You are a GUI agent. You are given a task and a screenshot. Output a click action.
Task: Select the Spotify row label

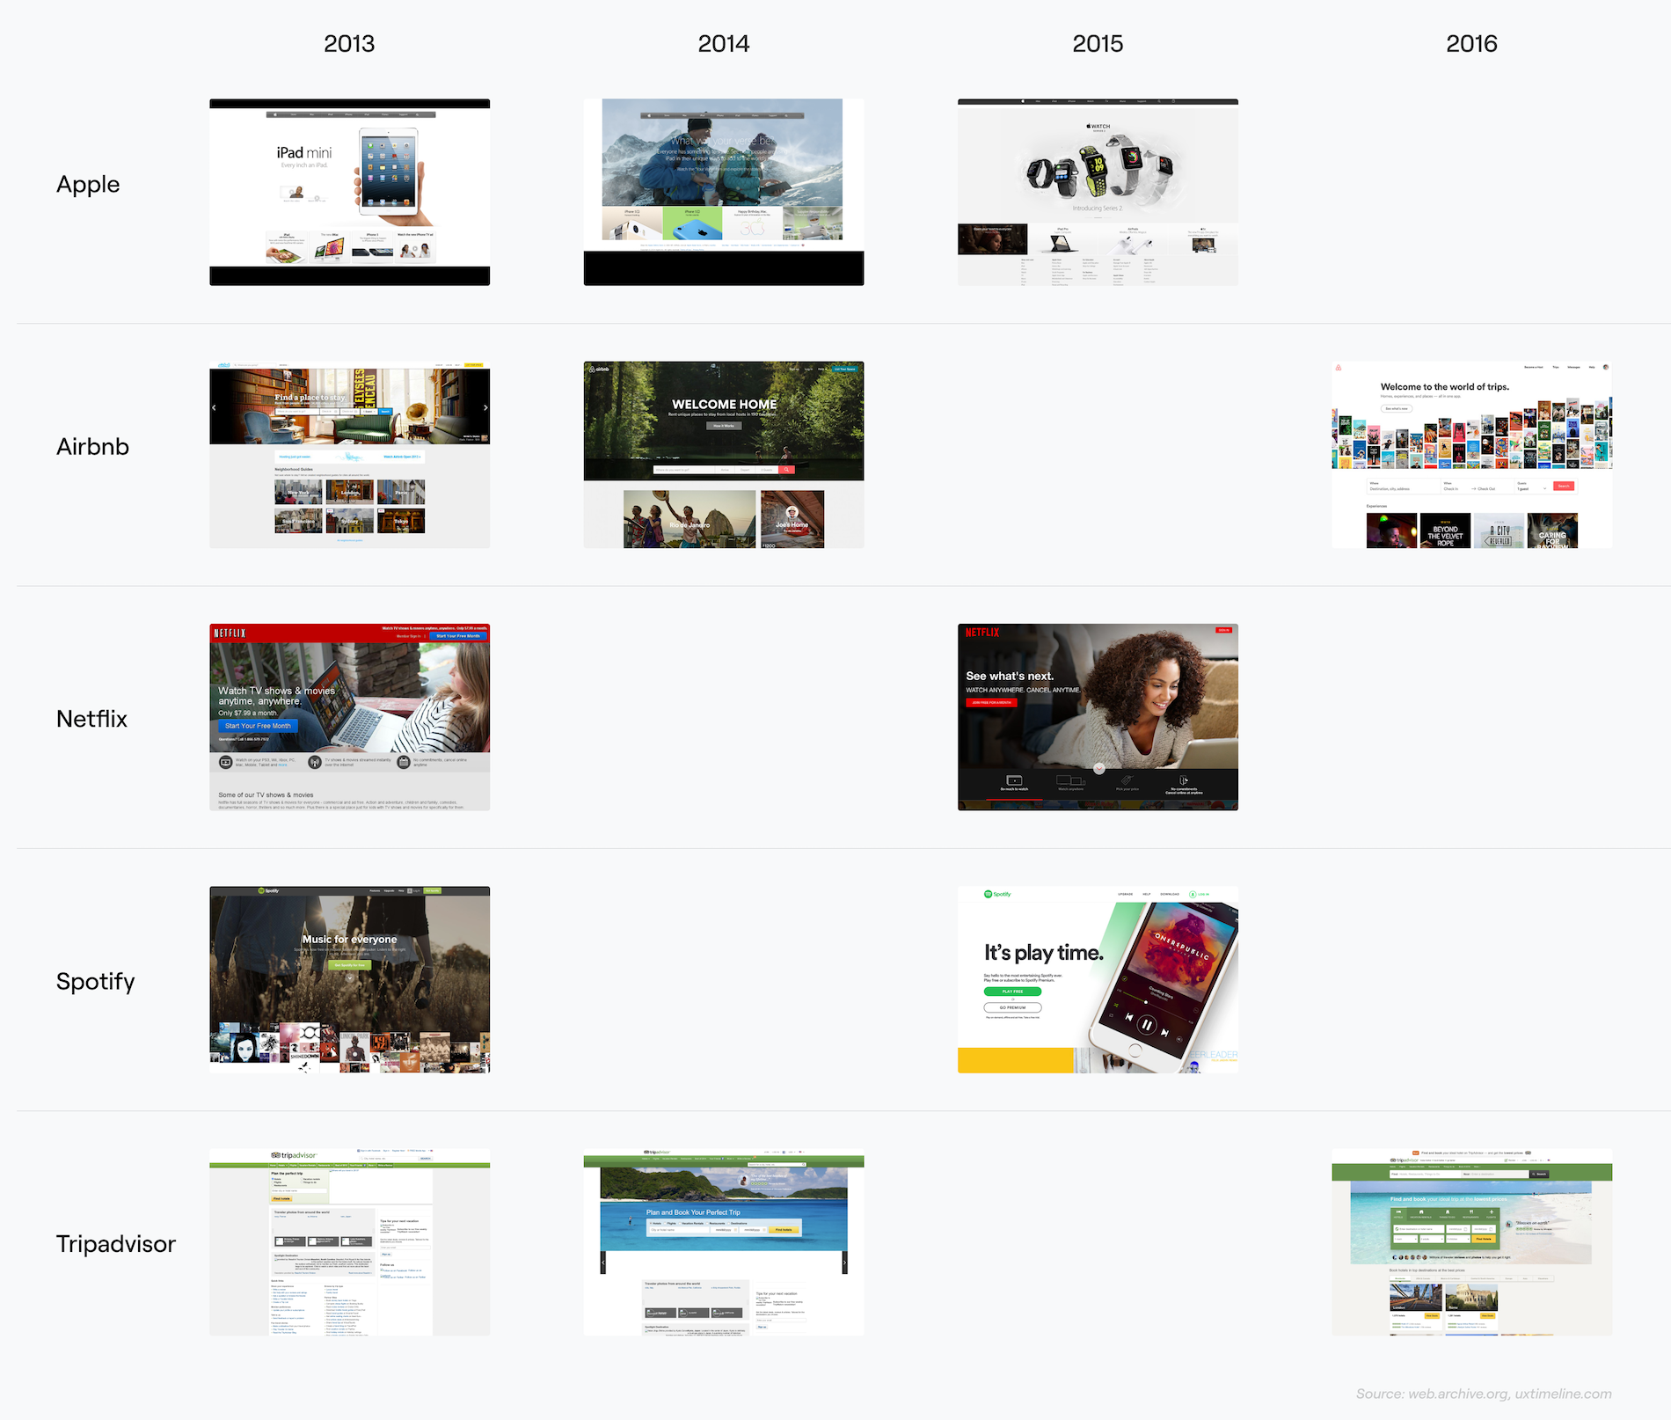(x=95, y=982)
